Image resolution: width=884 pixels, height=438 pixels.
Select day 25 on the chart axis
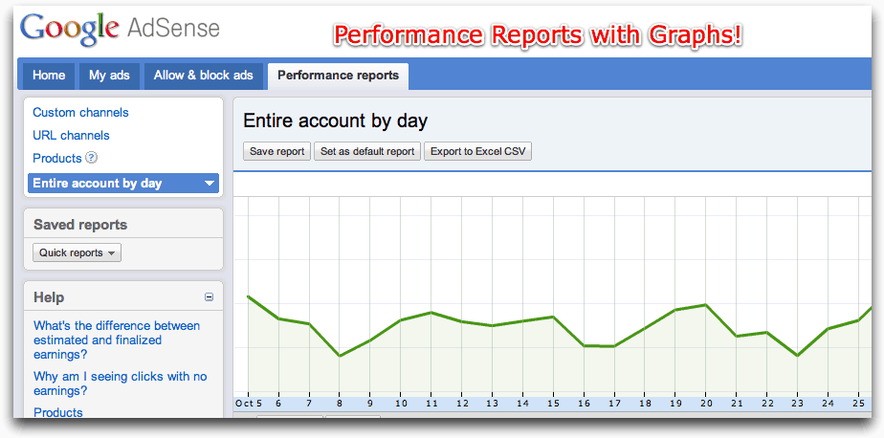pos(858,404)
